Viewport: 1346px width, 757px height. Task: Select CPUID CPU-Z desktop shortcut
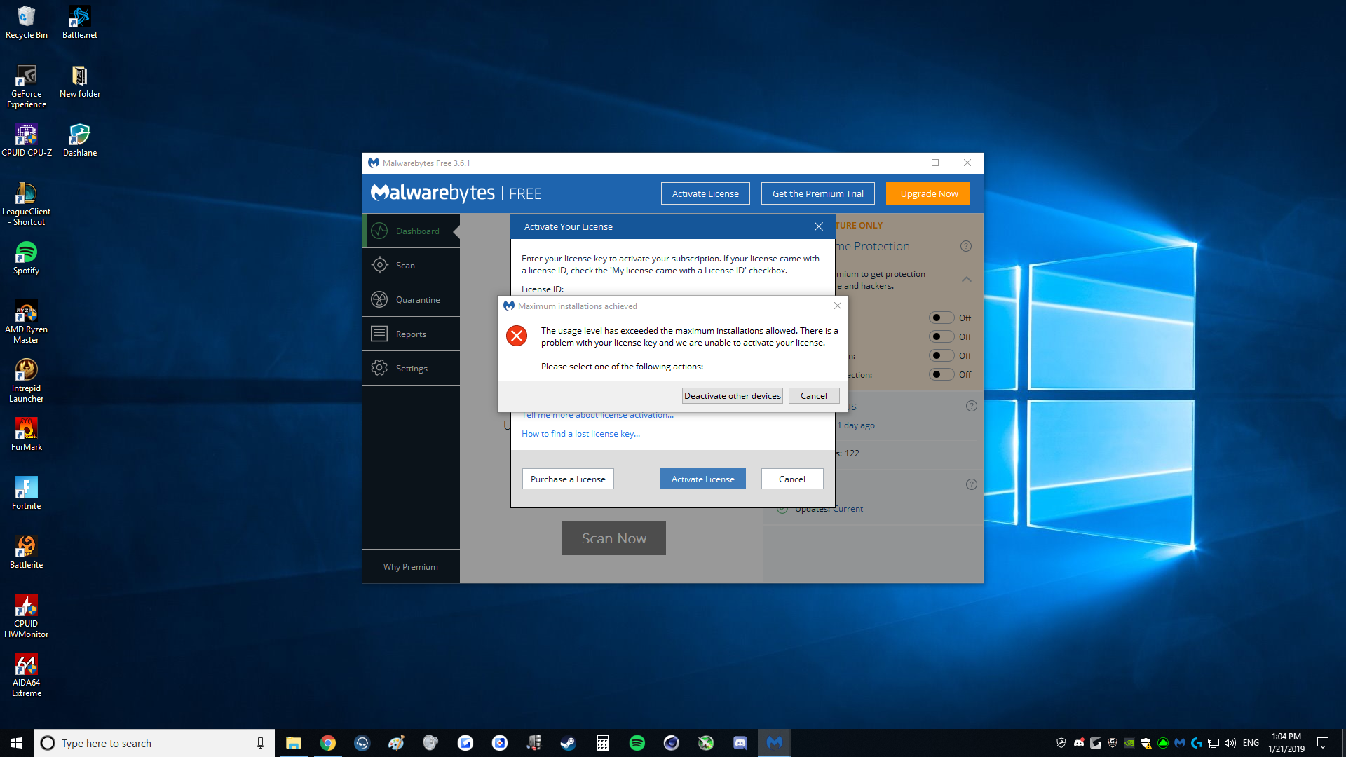coord(27,140)
